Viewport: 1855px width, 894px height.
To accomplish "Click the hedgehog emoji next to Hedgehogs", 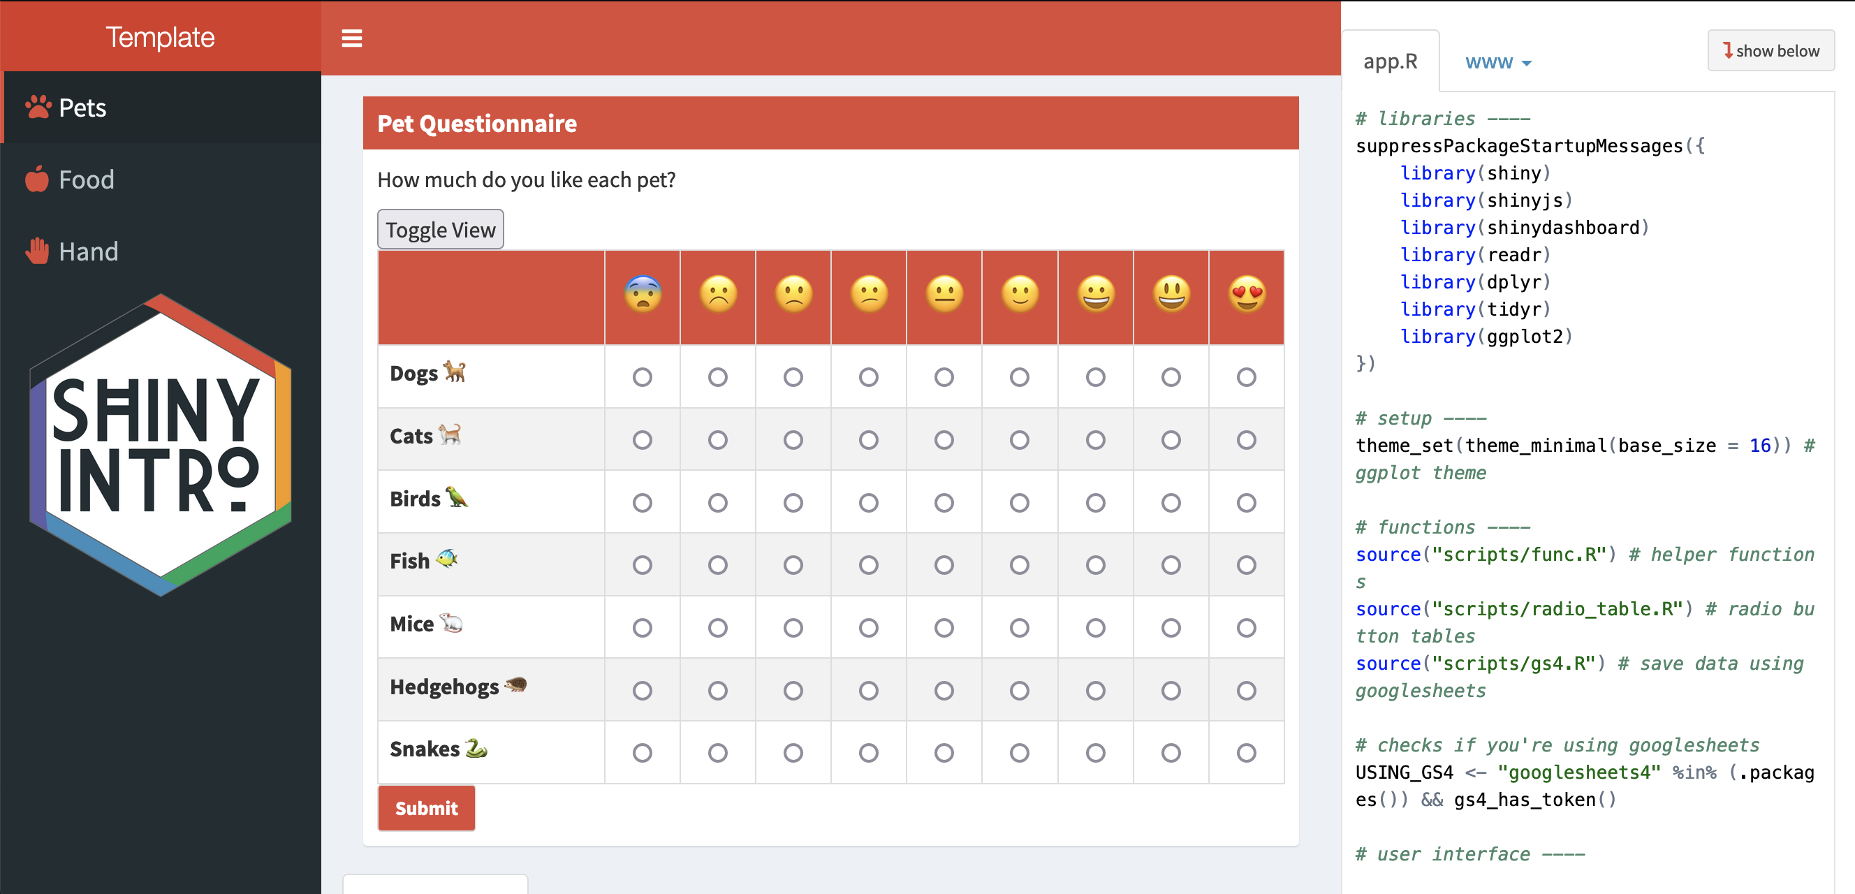I will (515, 685).
